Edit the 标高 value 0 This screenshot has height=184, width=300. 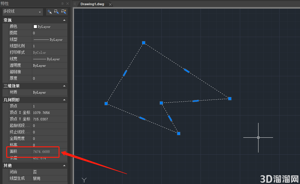[x=50, y=145]
